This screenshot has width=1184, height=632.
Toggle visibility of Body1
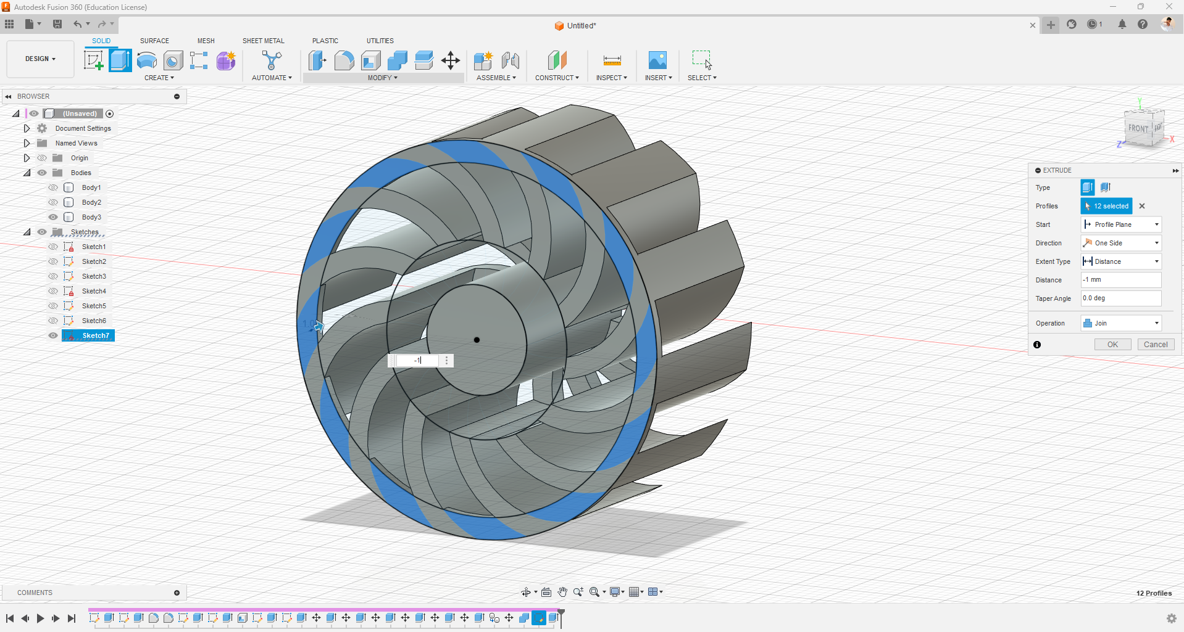point(54,187)
